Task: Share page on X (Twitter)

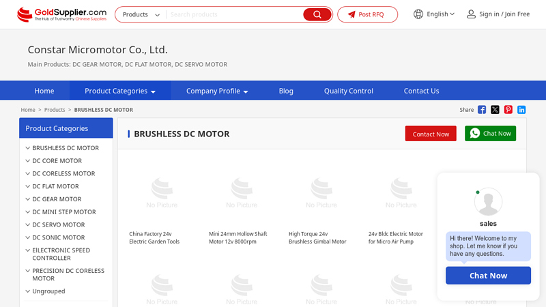Action: click(x=495, y=110)
